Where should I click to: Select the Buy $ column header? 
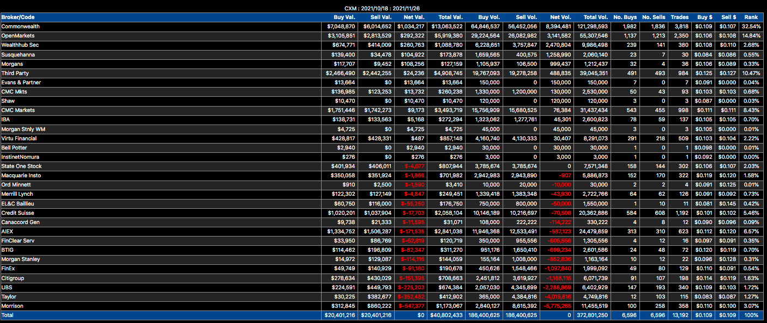[x=705, y=17]
